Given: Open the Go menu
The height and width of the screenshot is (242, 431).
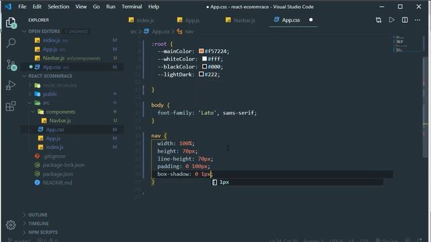Looking at the screenshot, I should [96, 7].
